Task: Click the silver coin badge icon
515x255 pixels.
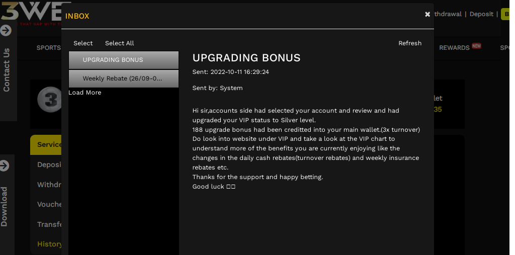Action: click(49, 100)
